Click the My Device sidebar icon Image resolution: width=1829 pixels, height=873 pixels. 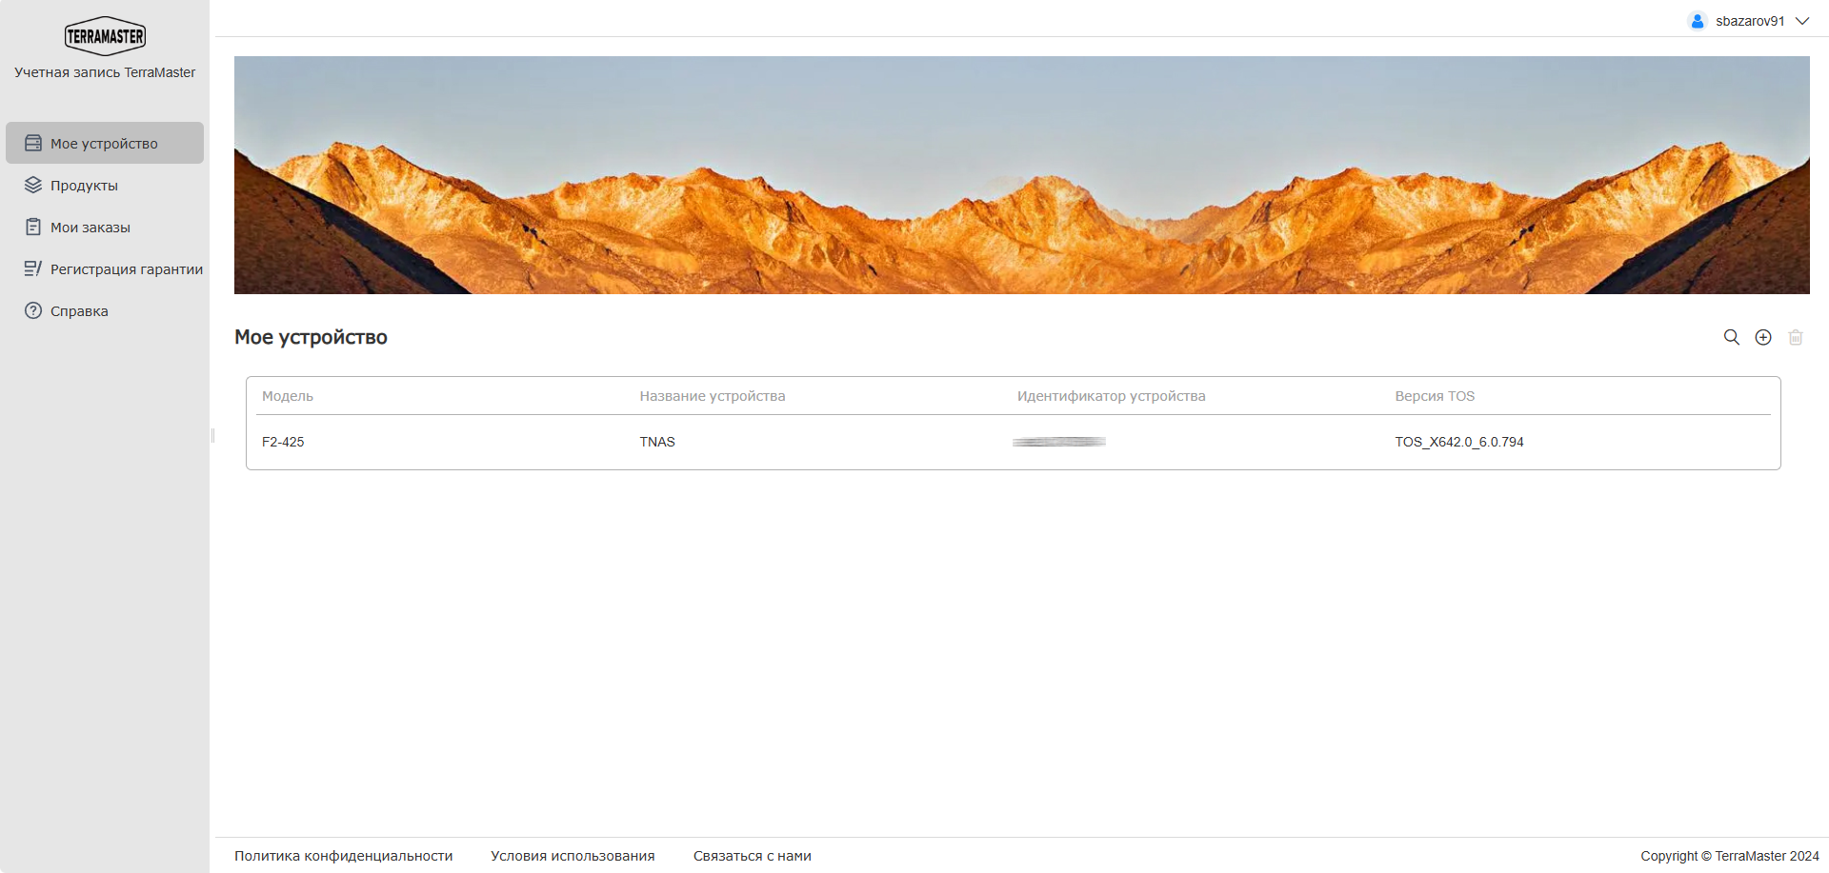click(x=33, y=143)
